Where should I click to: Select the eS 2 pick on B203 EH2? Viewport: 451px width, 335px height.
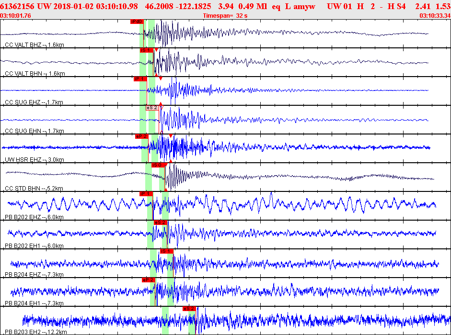click(x=189, y=309)
